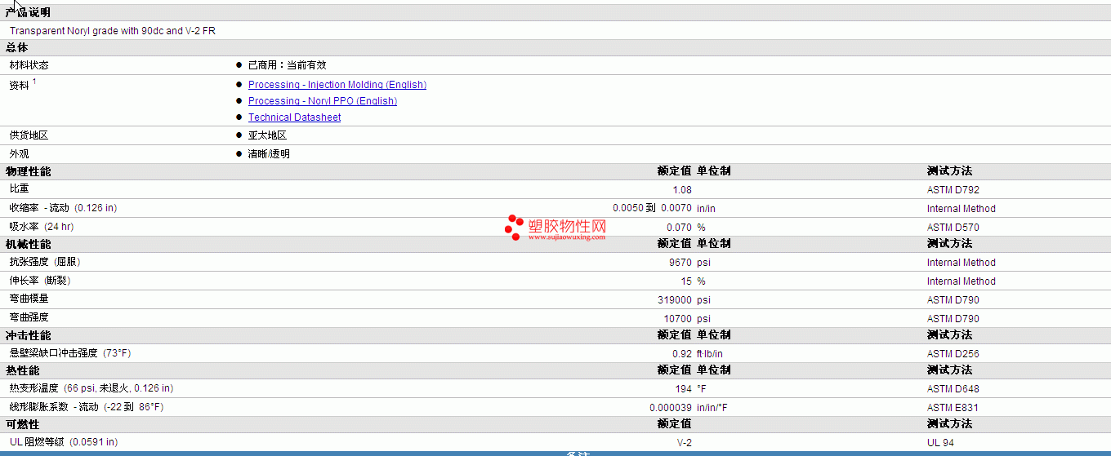This screenshot has height=456, width=1111.
Task: Click the 测试方法 header in 物理性能 section
Action: coord(949,171)
